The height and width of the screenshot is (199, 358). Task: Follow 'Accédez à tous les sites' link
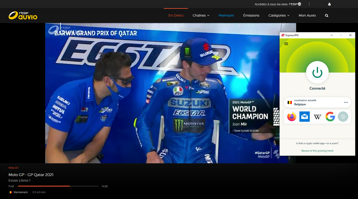(278, 4)
